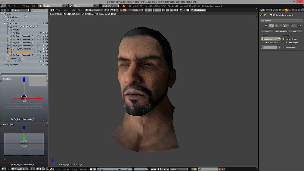Move Armature modifier up in stack
Screen dimensions: 304x171
click(292, 26)
